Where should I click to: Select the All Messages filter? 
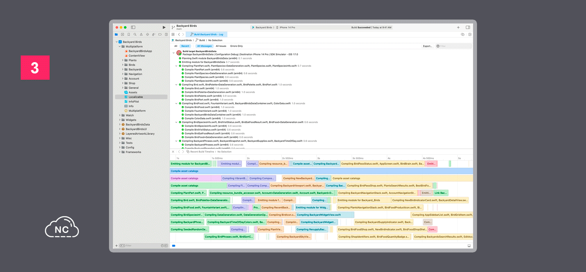click(204, 46)
